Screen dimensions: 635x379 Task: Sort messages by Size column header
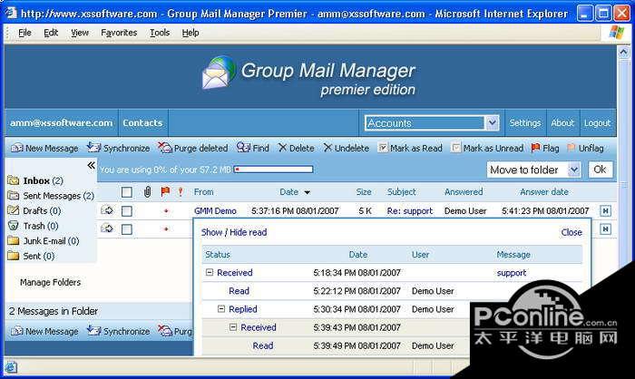364,192
